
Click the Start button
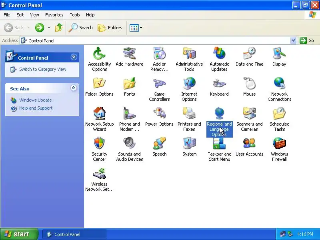[19, 234]
